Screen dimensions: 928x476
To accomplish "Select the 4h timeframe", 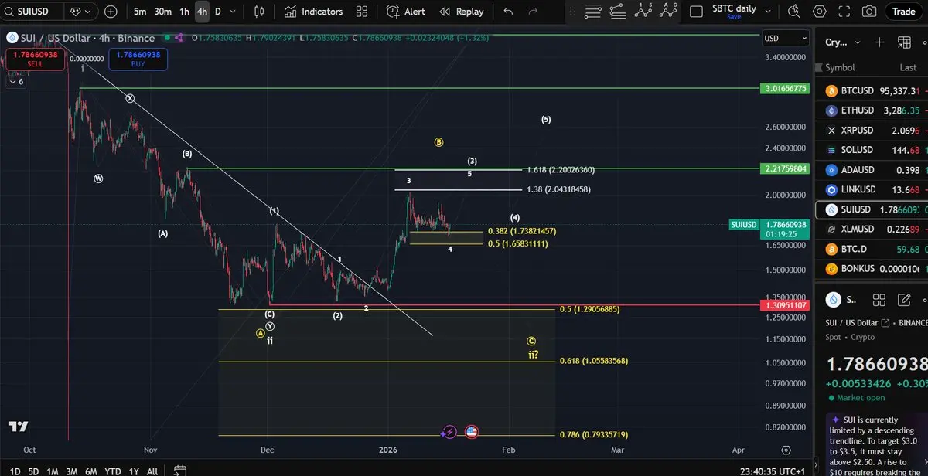I will tap(202, 12).
